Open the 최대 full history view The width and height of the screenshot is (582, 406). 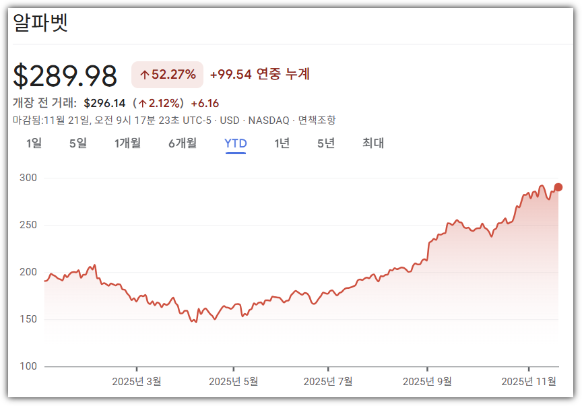click(x=373, y=143)
